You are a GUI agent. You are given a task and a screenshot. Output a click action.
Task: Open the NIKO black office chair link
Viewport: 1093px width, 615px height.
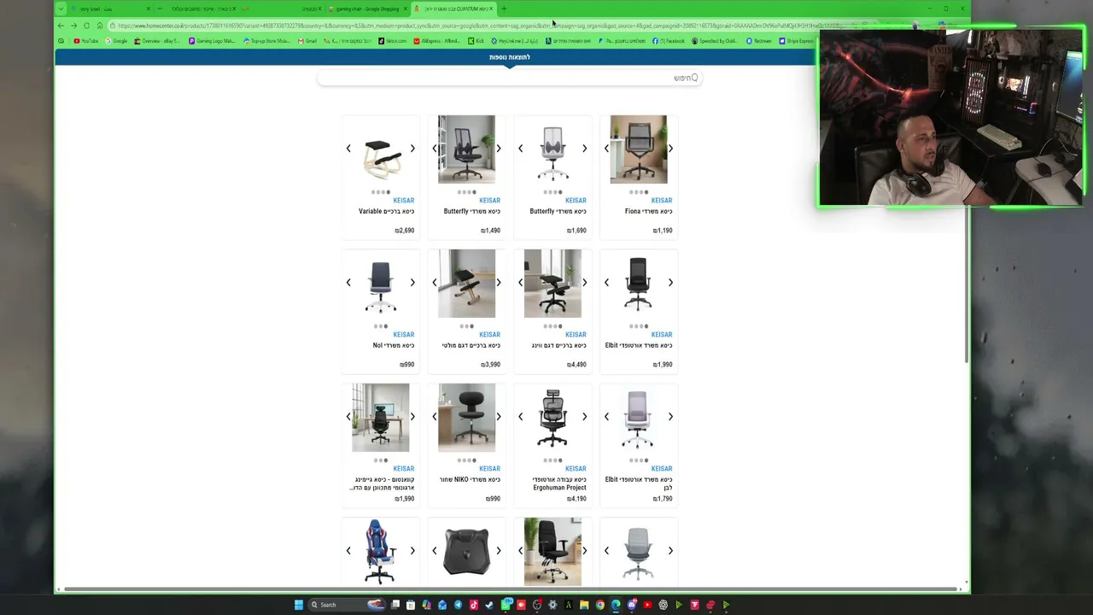pos(470,479)
